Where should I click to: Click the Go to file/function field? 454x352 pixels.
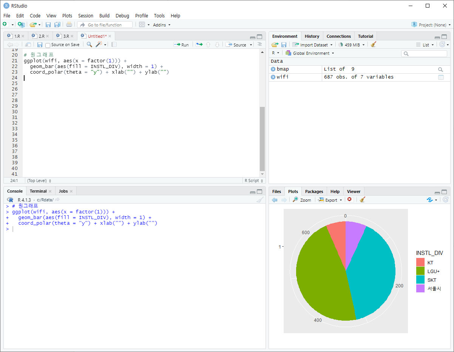tap(105, 25)
